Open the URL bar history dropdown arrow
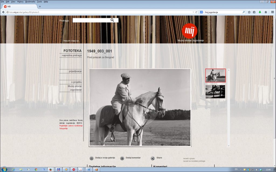This screenshot has width=276, height=172. click(x=193, y=12)
